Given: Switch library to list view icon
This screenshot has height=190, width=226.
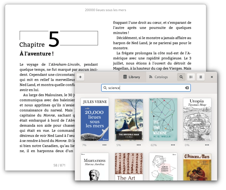Looking at the screenshot, I should 191,77.
